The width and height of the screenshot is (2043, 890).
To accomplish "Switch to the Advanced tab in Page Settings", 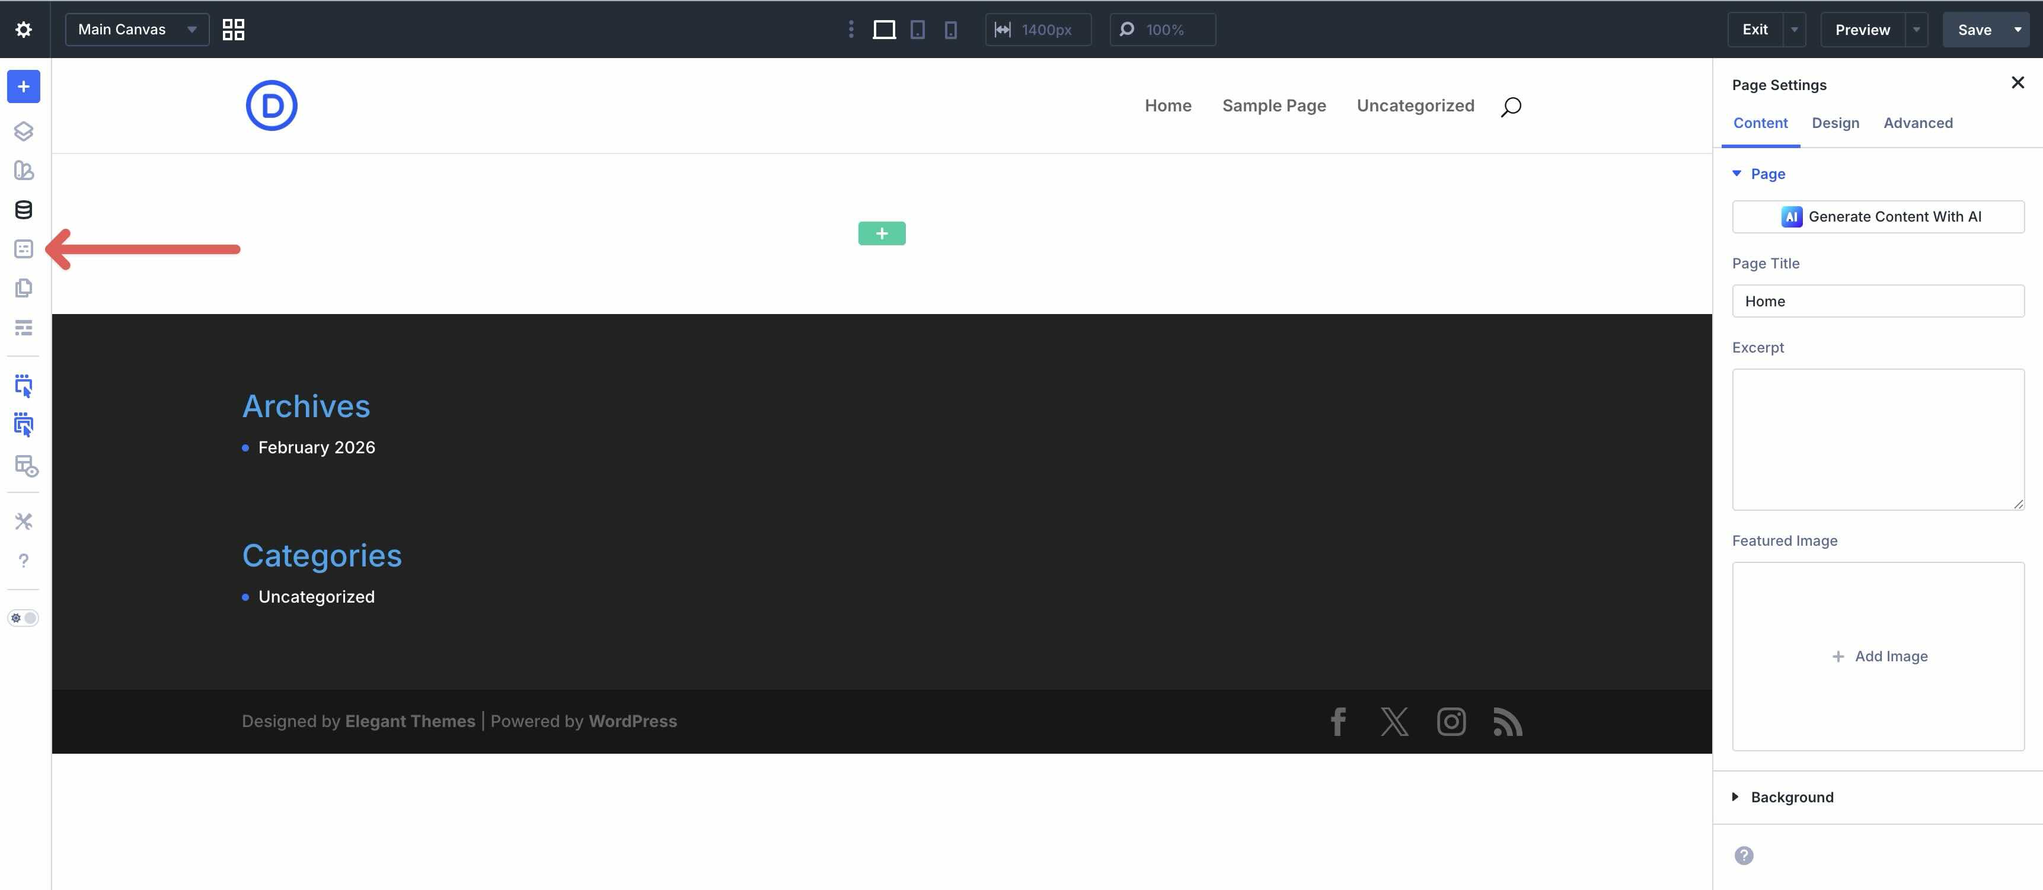I will pos(1918,123).
